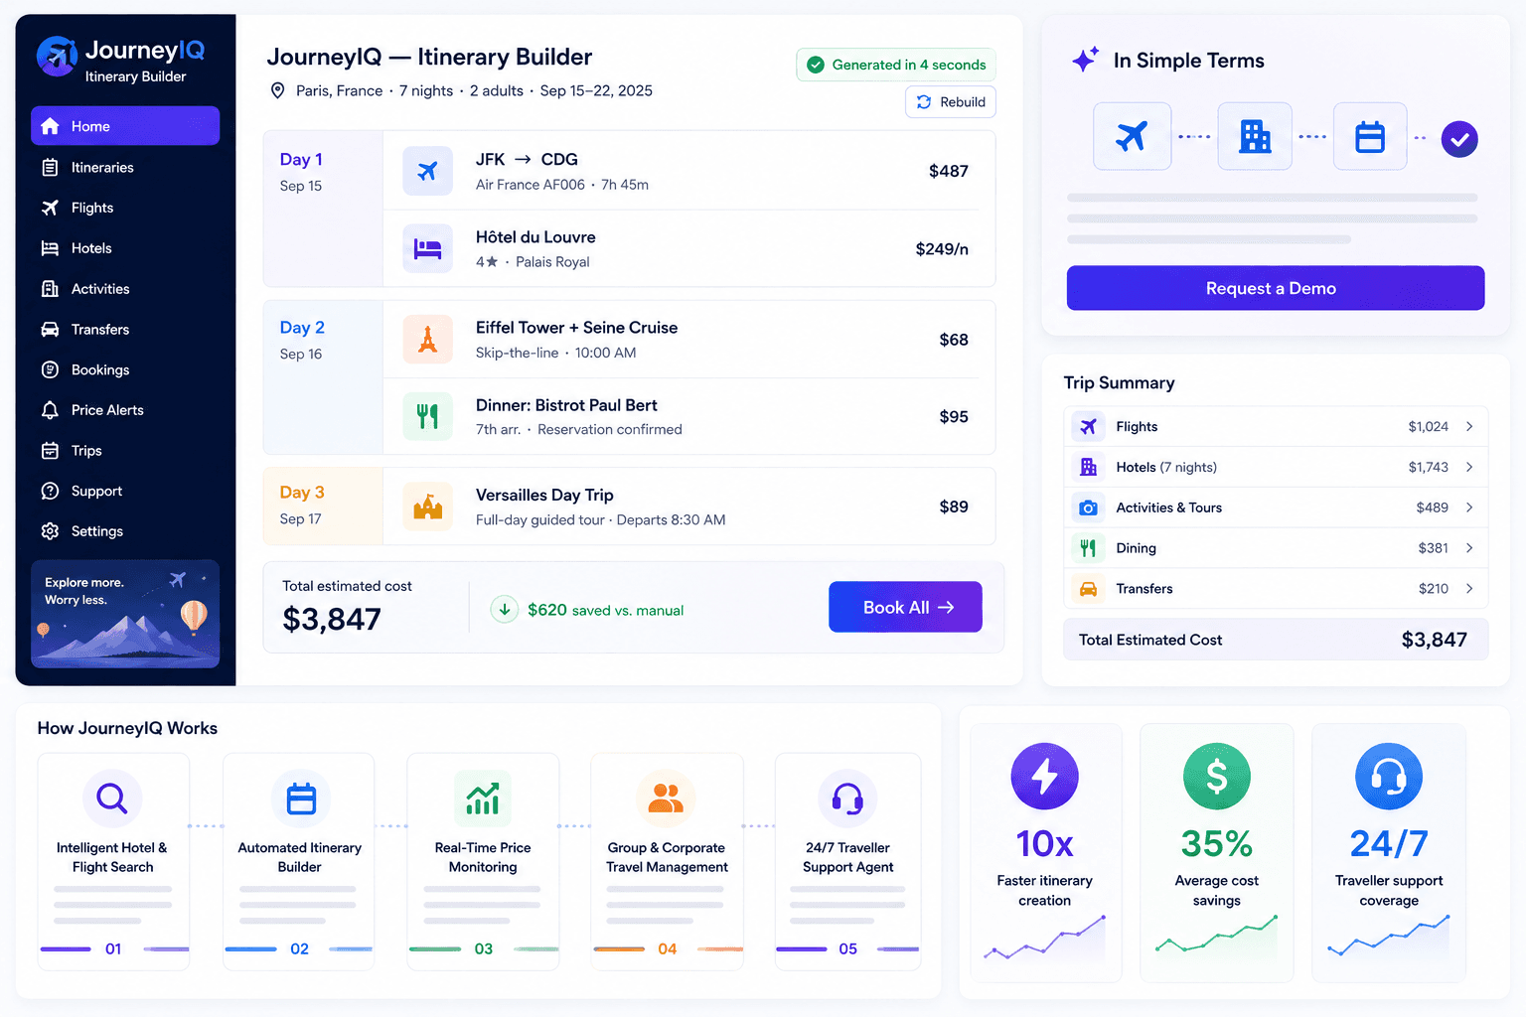Click the $249/n hotel rate
Image resolution: width=1526 pixels, height=1017 pixels.
[942, 249]
